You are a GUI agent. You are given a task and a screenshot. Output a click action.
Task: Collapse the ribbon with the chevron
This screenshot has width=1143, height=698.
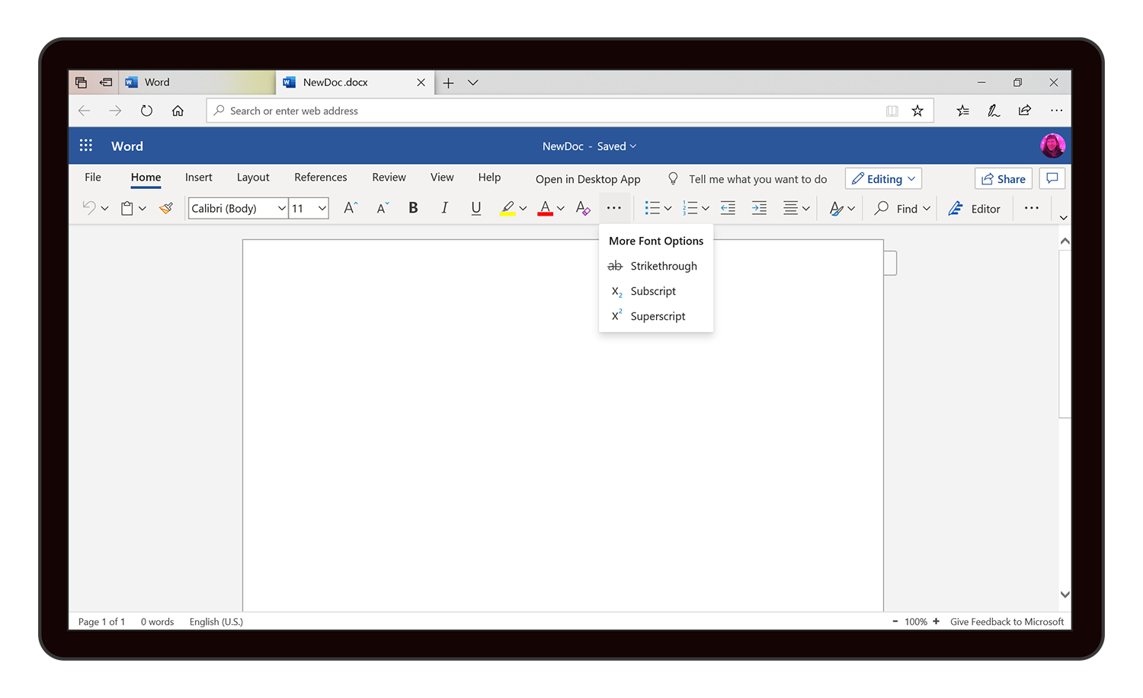coord(1064,218)
